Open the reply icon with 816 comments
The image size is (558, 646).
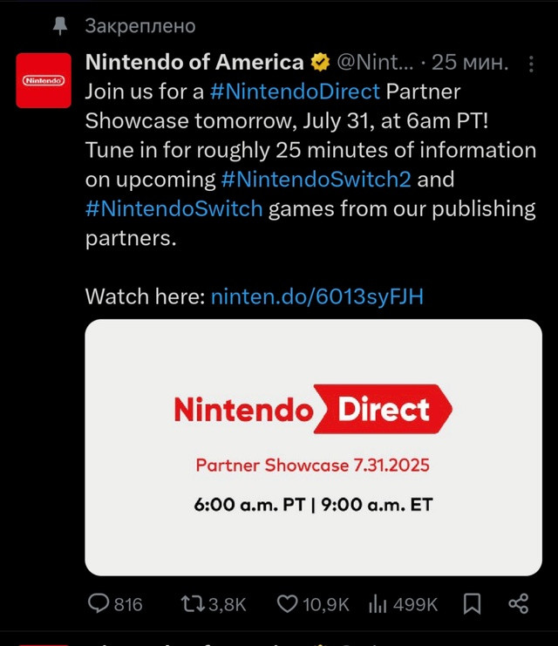click(x=99, y=603)
